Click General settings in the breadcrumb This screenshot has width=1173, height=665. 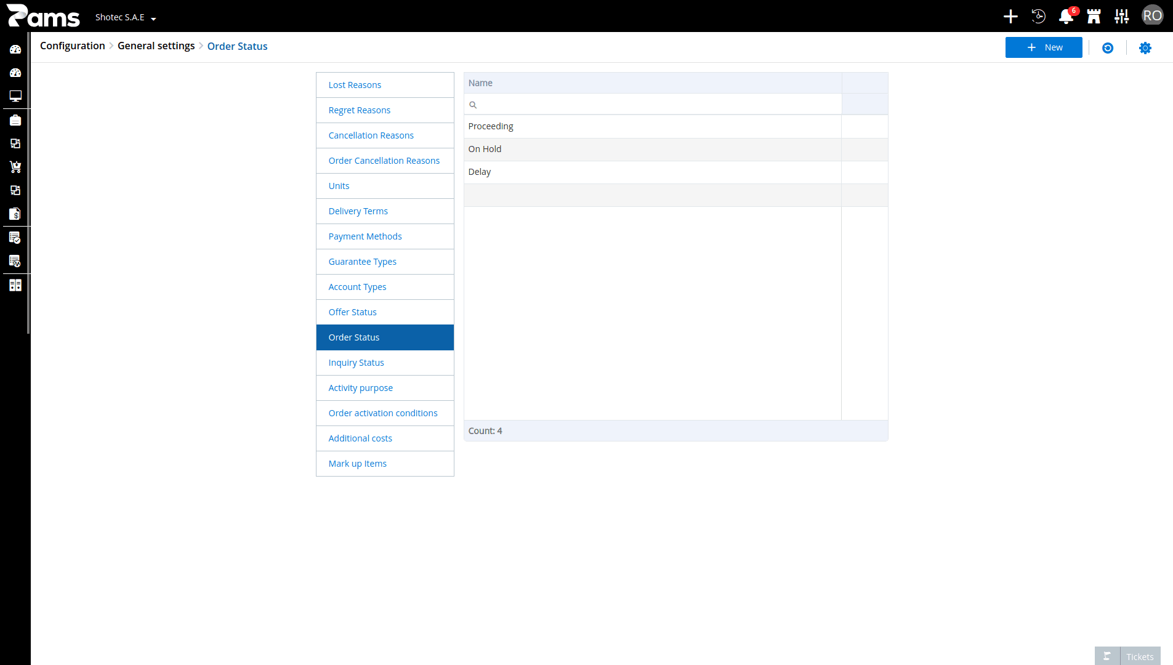point(156,46)
